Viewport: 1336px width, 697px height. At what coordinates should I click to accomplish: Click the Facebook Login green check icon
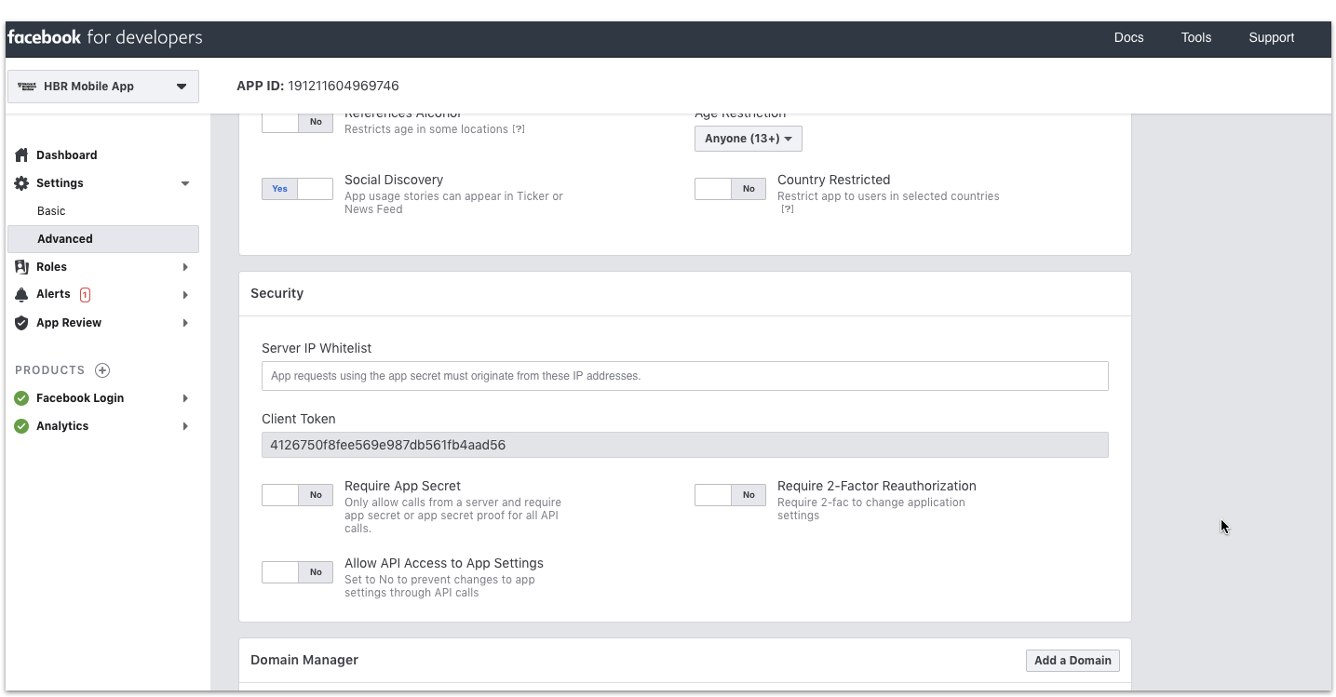point(21,398)
